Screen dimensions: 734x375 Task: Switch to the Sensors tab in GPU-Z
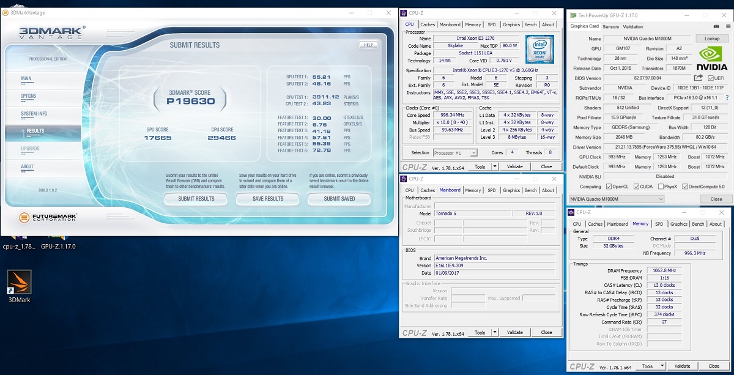pyautogui.click(x=610, y=27)
